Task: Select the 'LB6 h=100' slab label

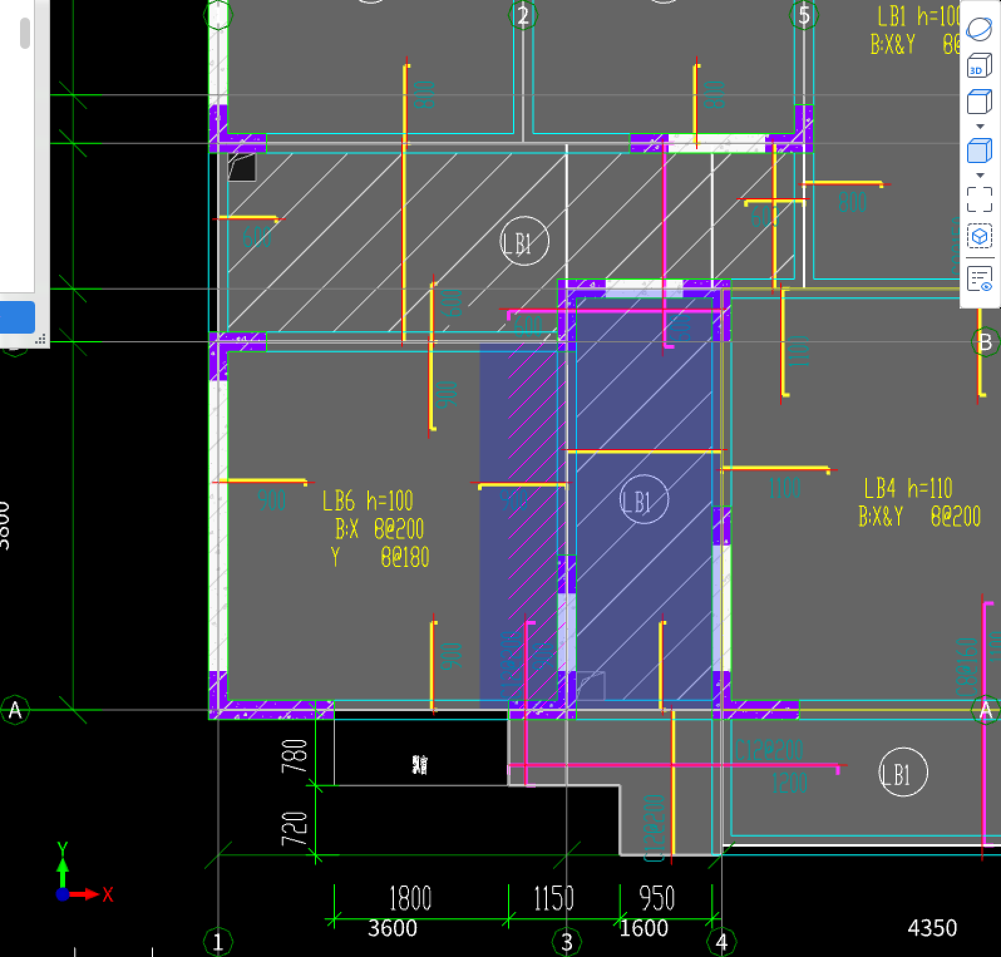Action: coord(368,500)
